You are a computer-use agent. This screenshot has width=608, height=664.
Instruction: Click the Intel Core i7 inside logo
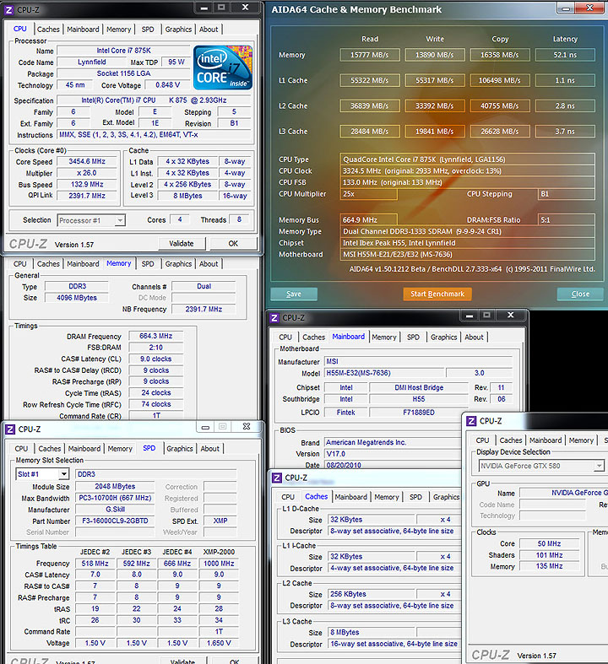coord(223,67)
